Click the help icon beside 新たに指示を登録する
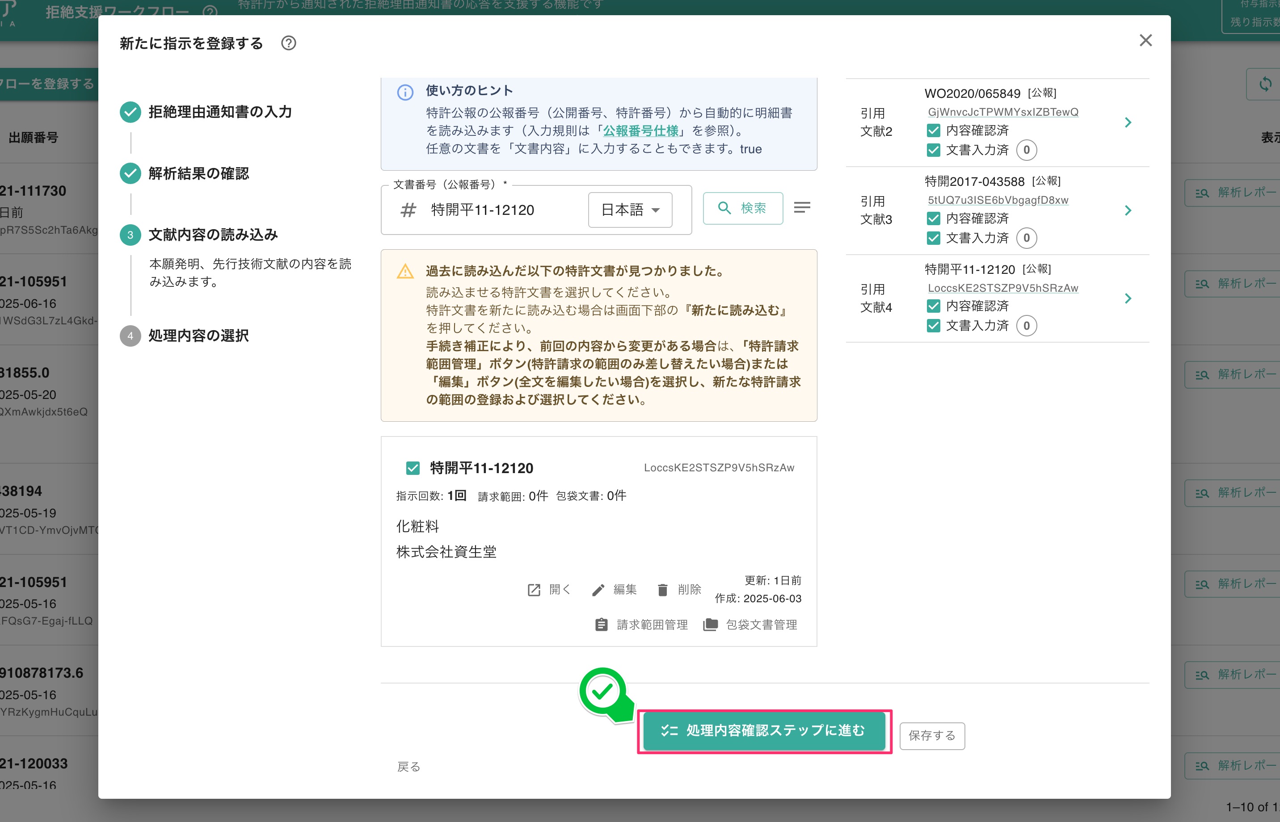This screenshot has height=822, width=1280. (x=288, y=43)
